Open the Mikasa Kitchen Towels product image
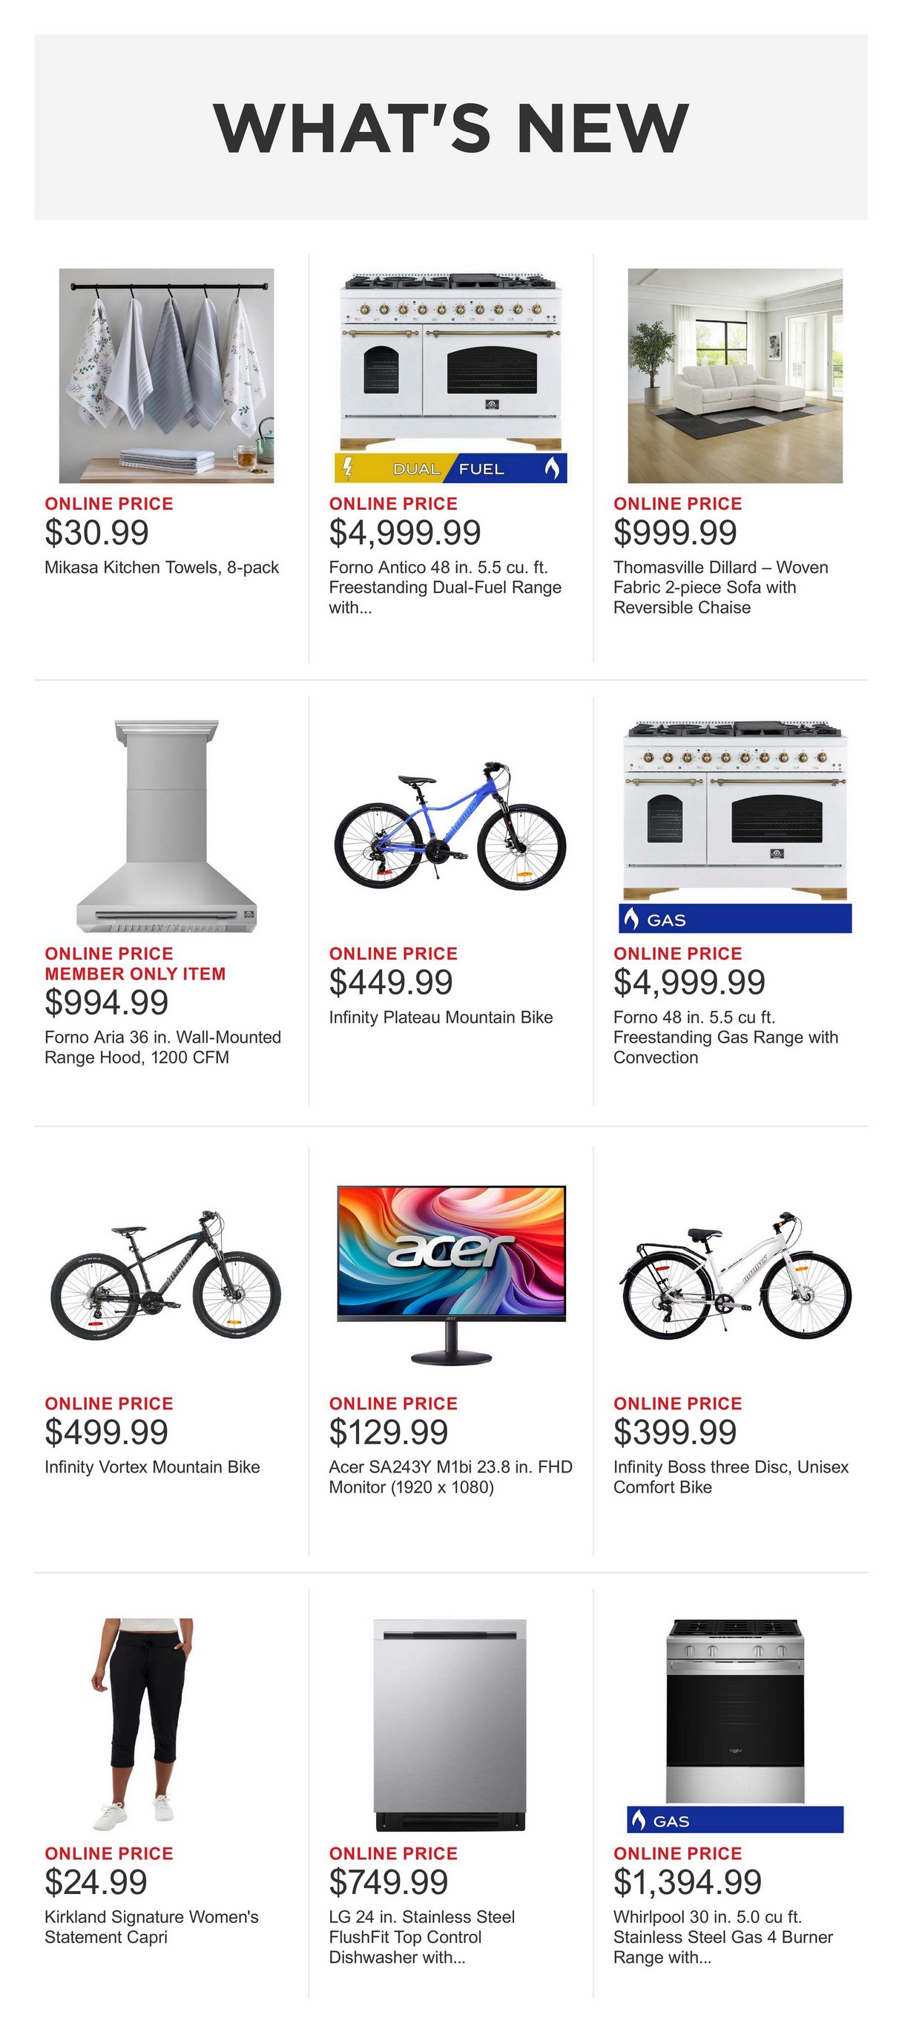902x2041 pixels. [166, 376]
